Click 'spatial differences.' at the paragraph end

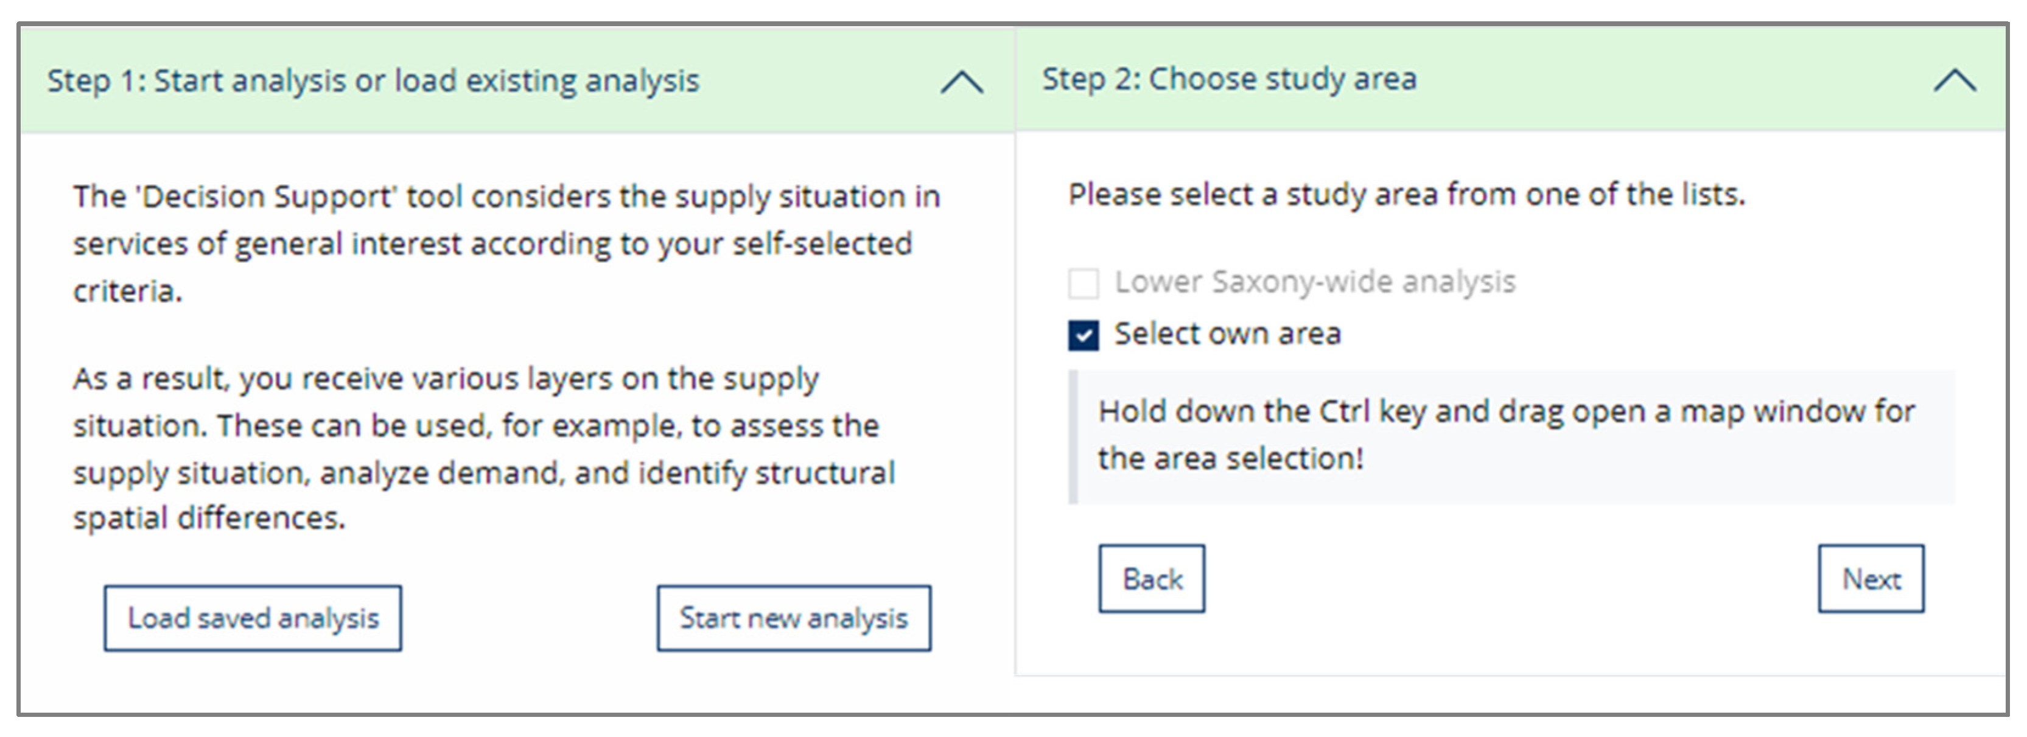click(x=209, y=519)
